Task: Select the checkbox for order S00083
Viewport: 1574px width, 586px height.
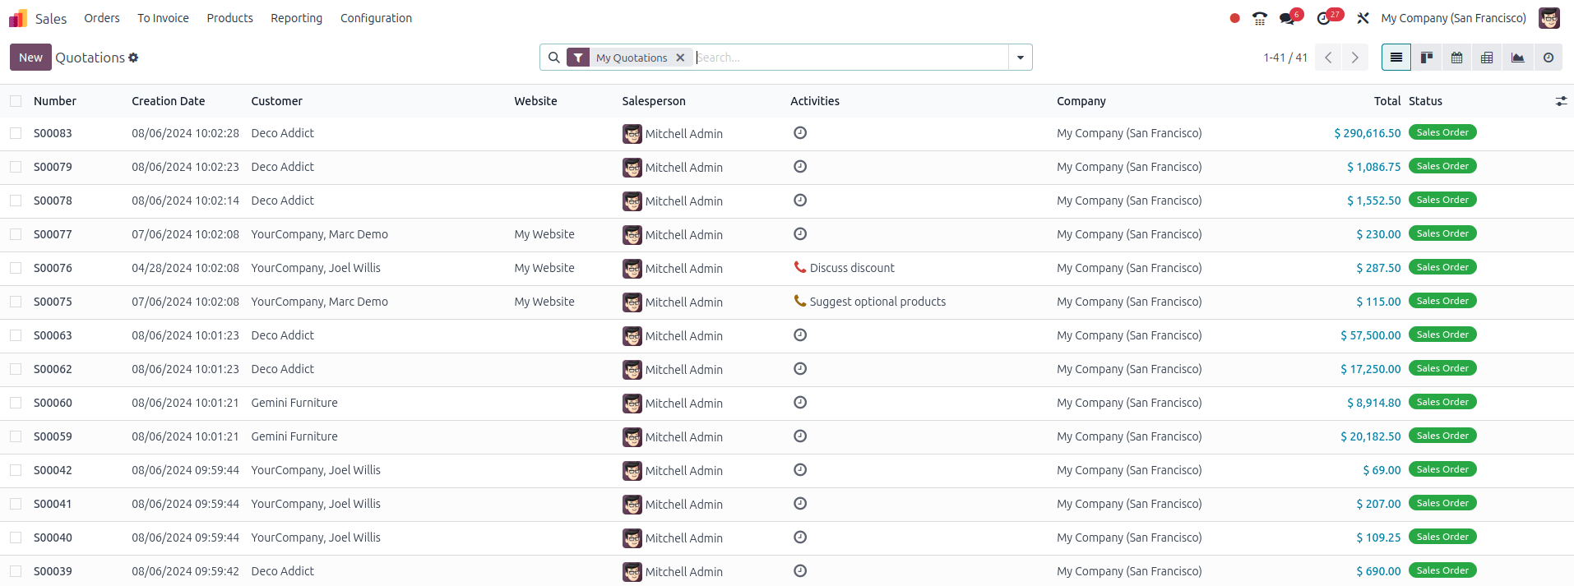Action: point(16,133)
